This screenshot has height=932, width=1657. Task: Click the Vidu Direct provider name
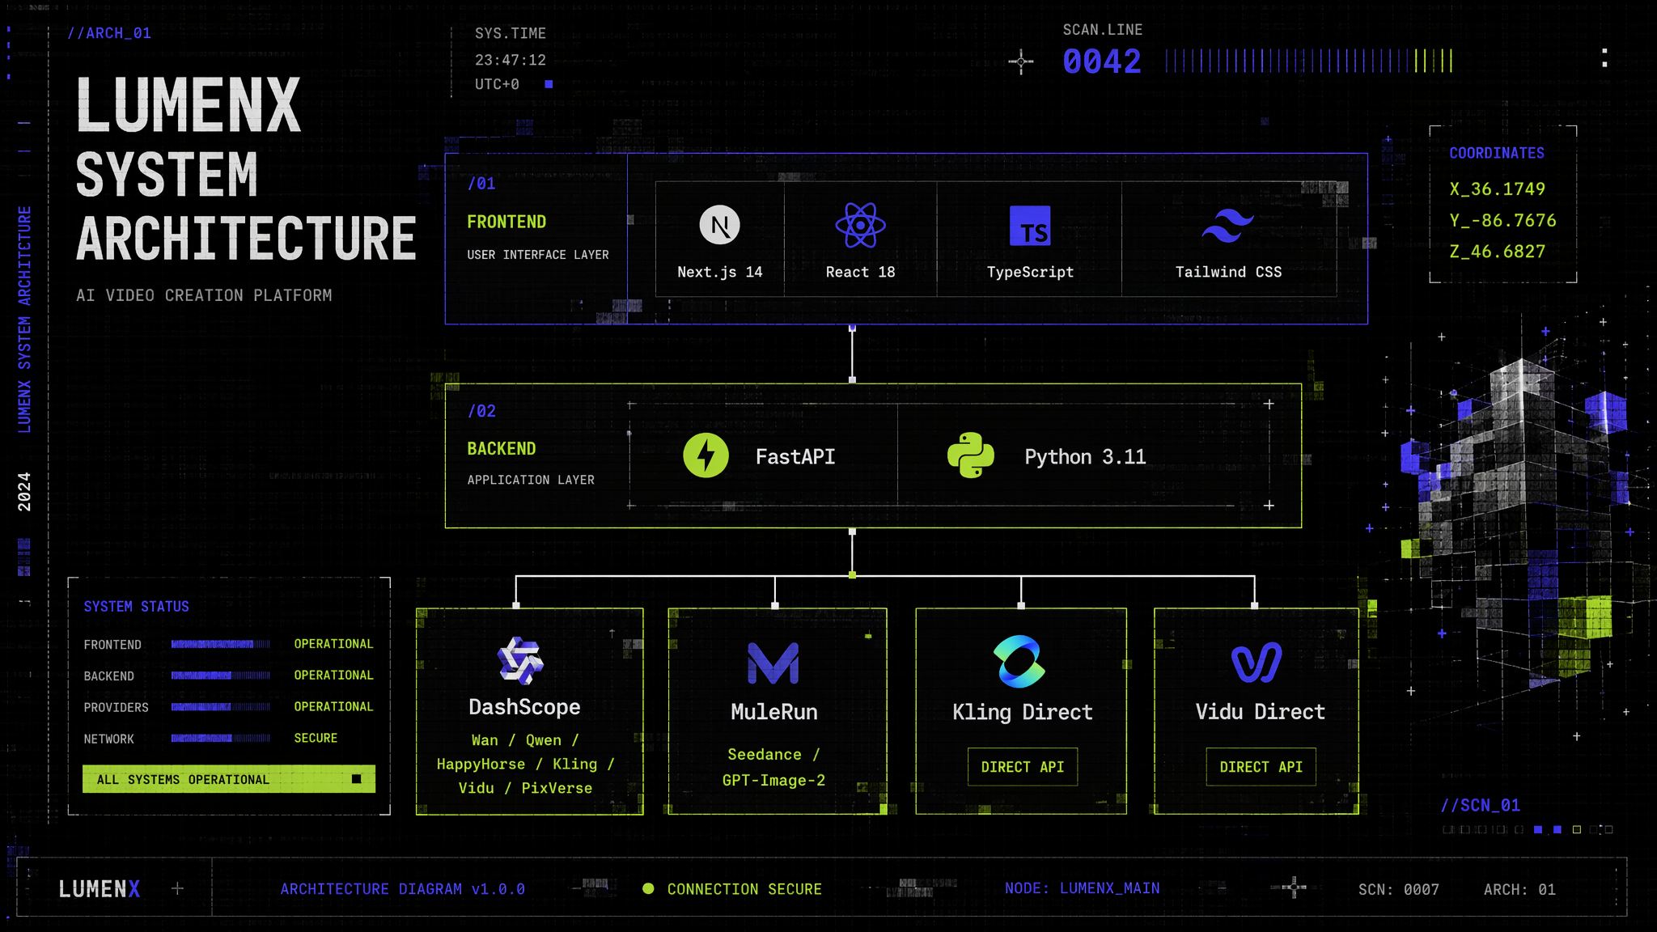[x=1260, y=712]
